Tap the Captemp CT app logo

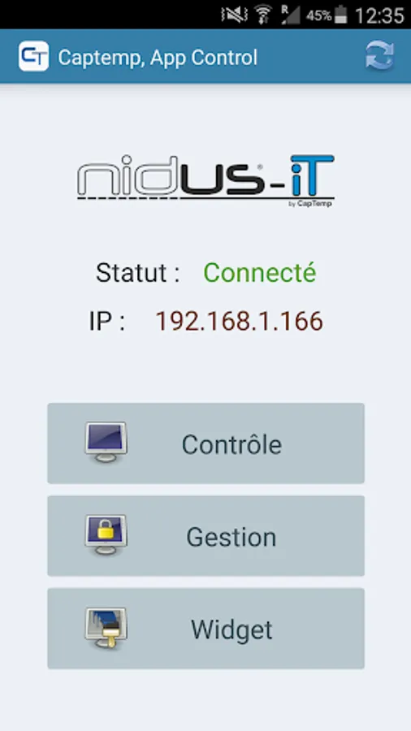click(x=33, y=56)
